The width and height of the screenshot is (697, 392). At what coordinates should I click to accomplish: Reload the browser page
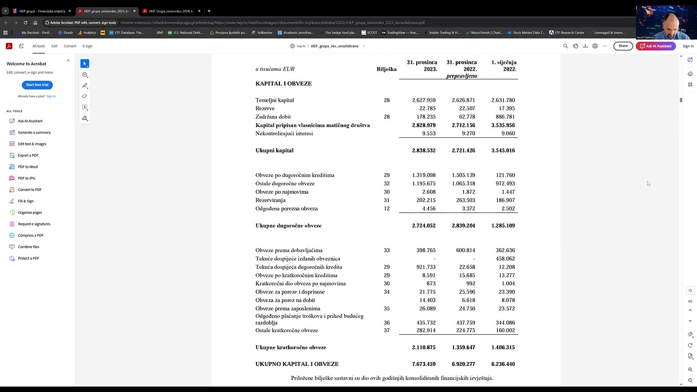pyautogui.click(x=26, y=23)
